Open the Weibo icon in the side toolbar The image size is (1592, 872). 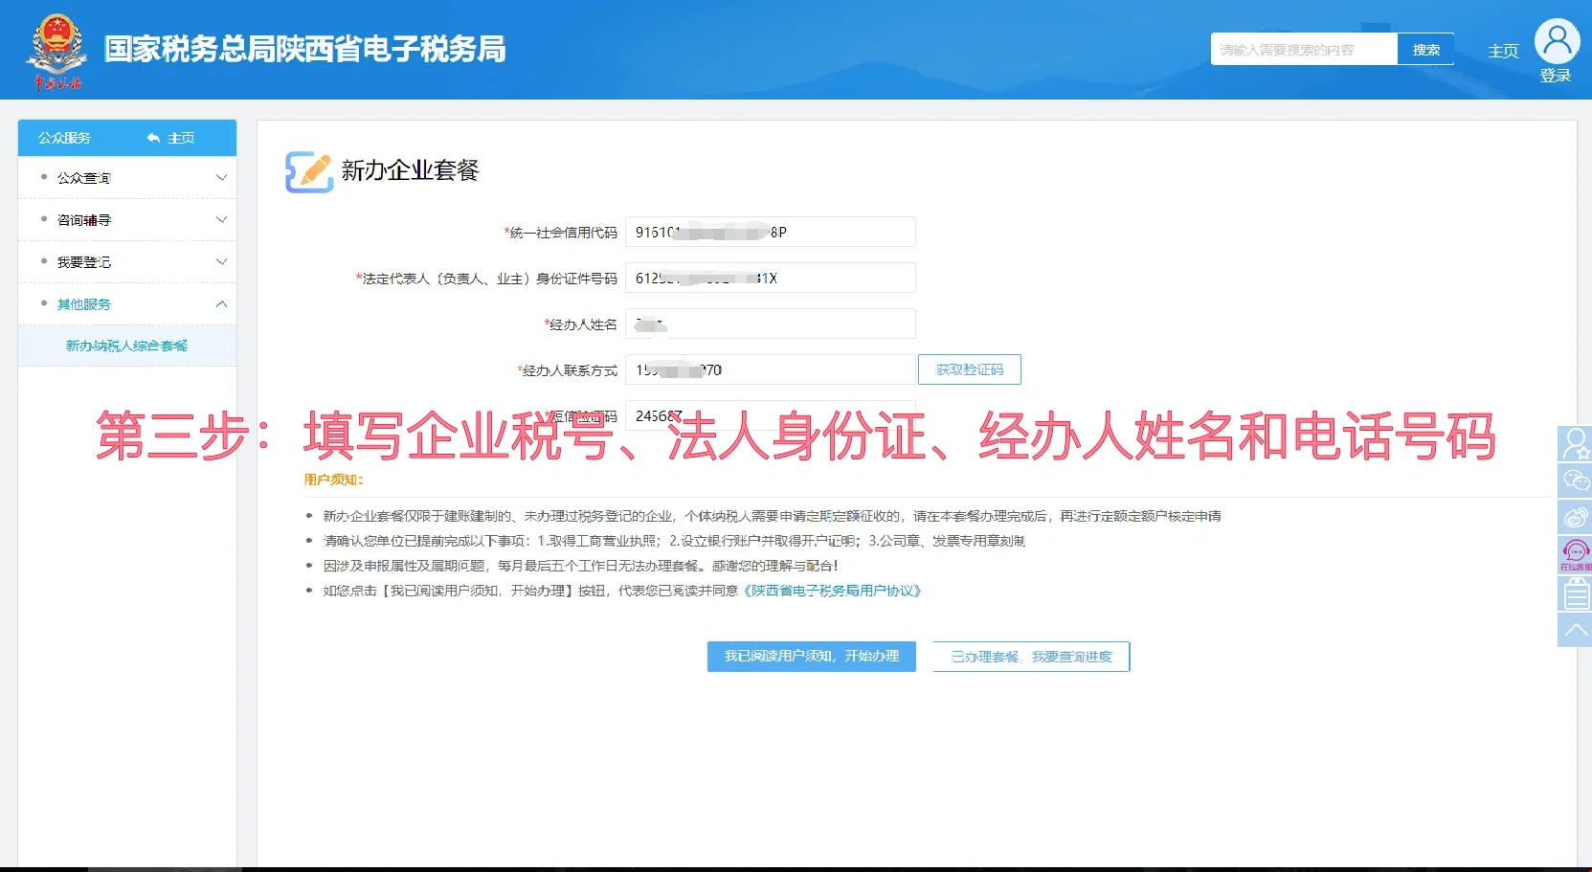1575,518
